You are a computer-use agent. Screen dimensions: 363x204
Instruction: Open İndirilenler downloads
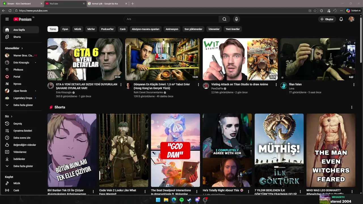coord(21,159)
